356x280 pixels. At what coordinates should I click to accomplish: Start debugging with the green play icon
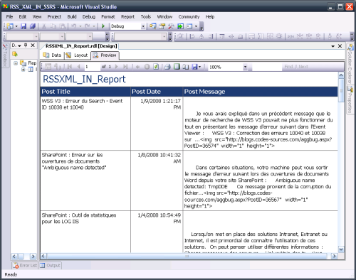pos(103,26)
